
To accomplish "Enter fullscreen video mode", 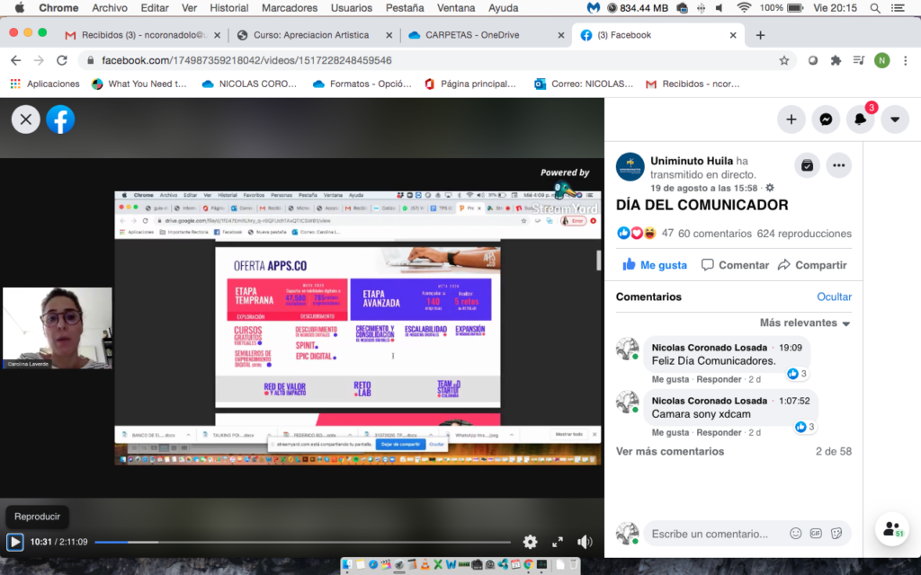I will pos(558,542).
